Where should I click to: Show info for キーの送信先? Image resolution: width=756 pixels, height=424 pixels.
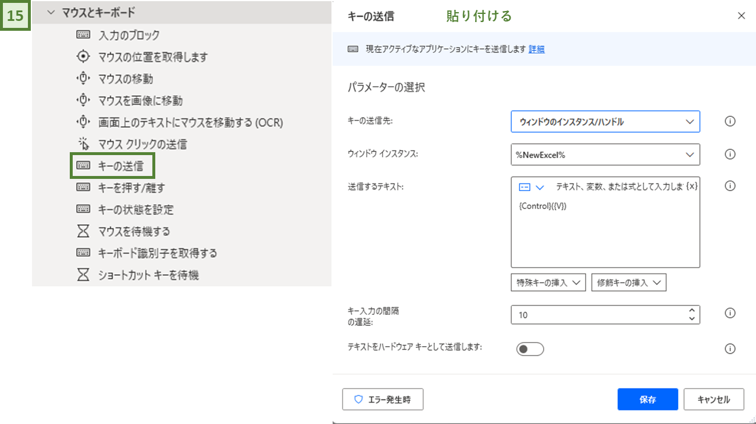tap(730, 121)
